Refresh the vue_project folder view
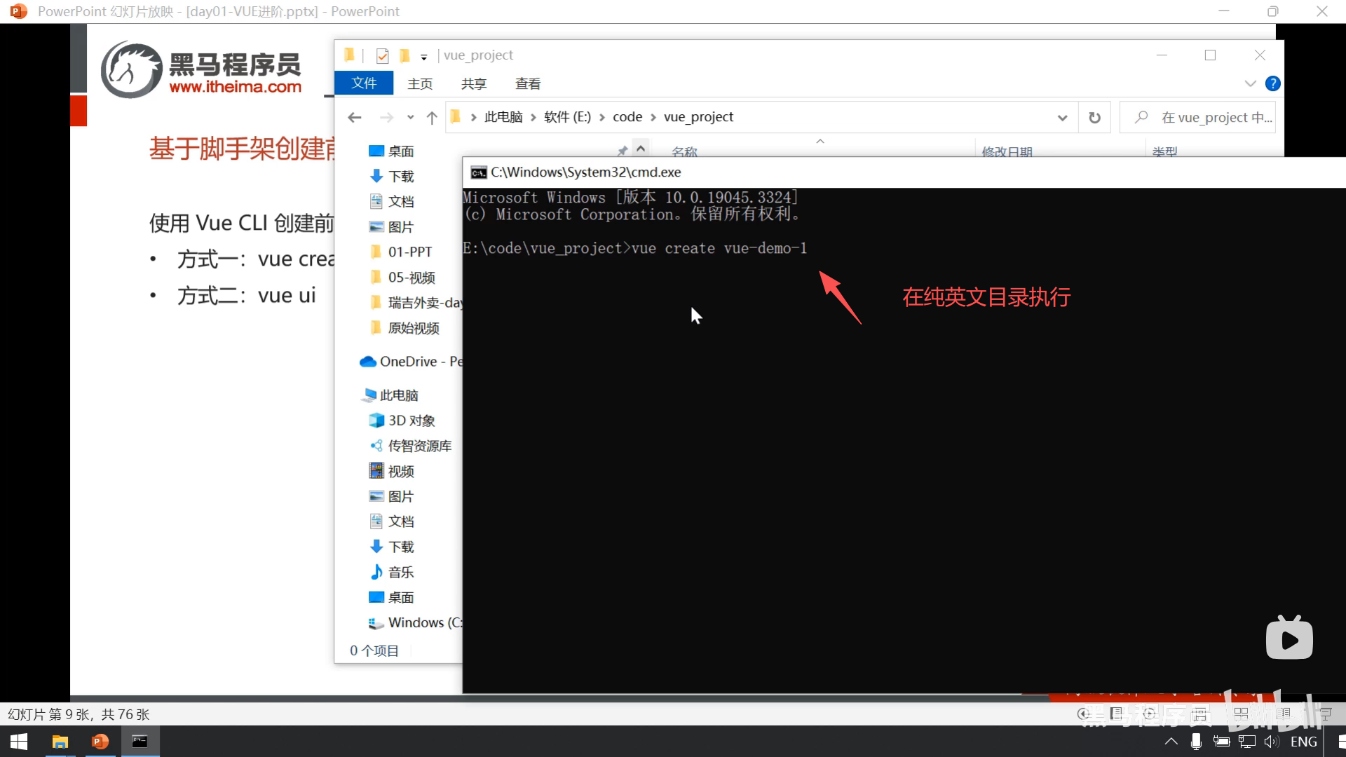 1094,118
